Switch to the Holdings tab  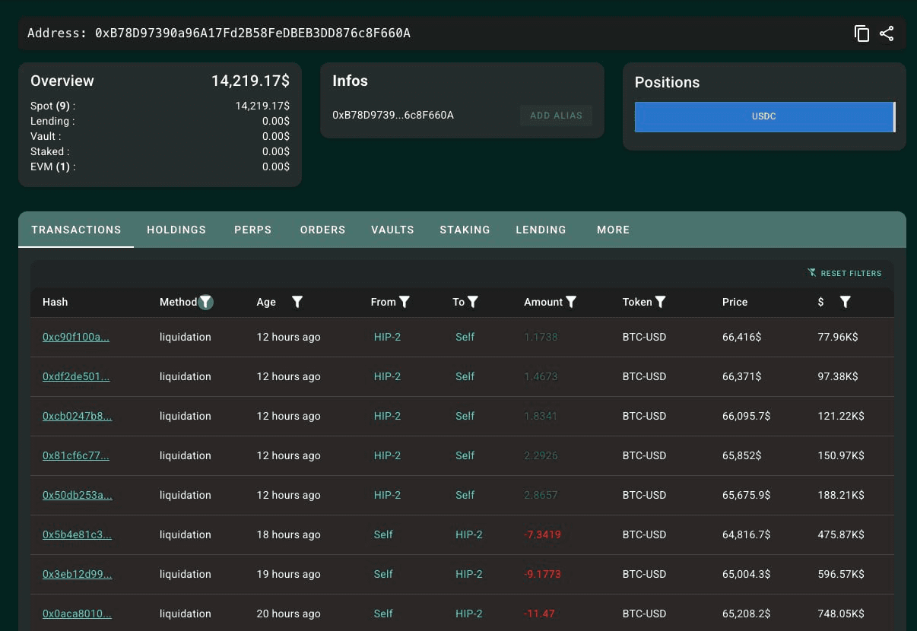[176, 230]
